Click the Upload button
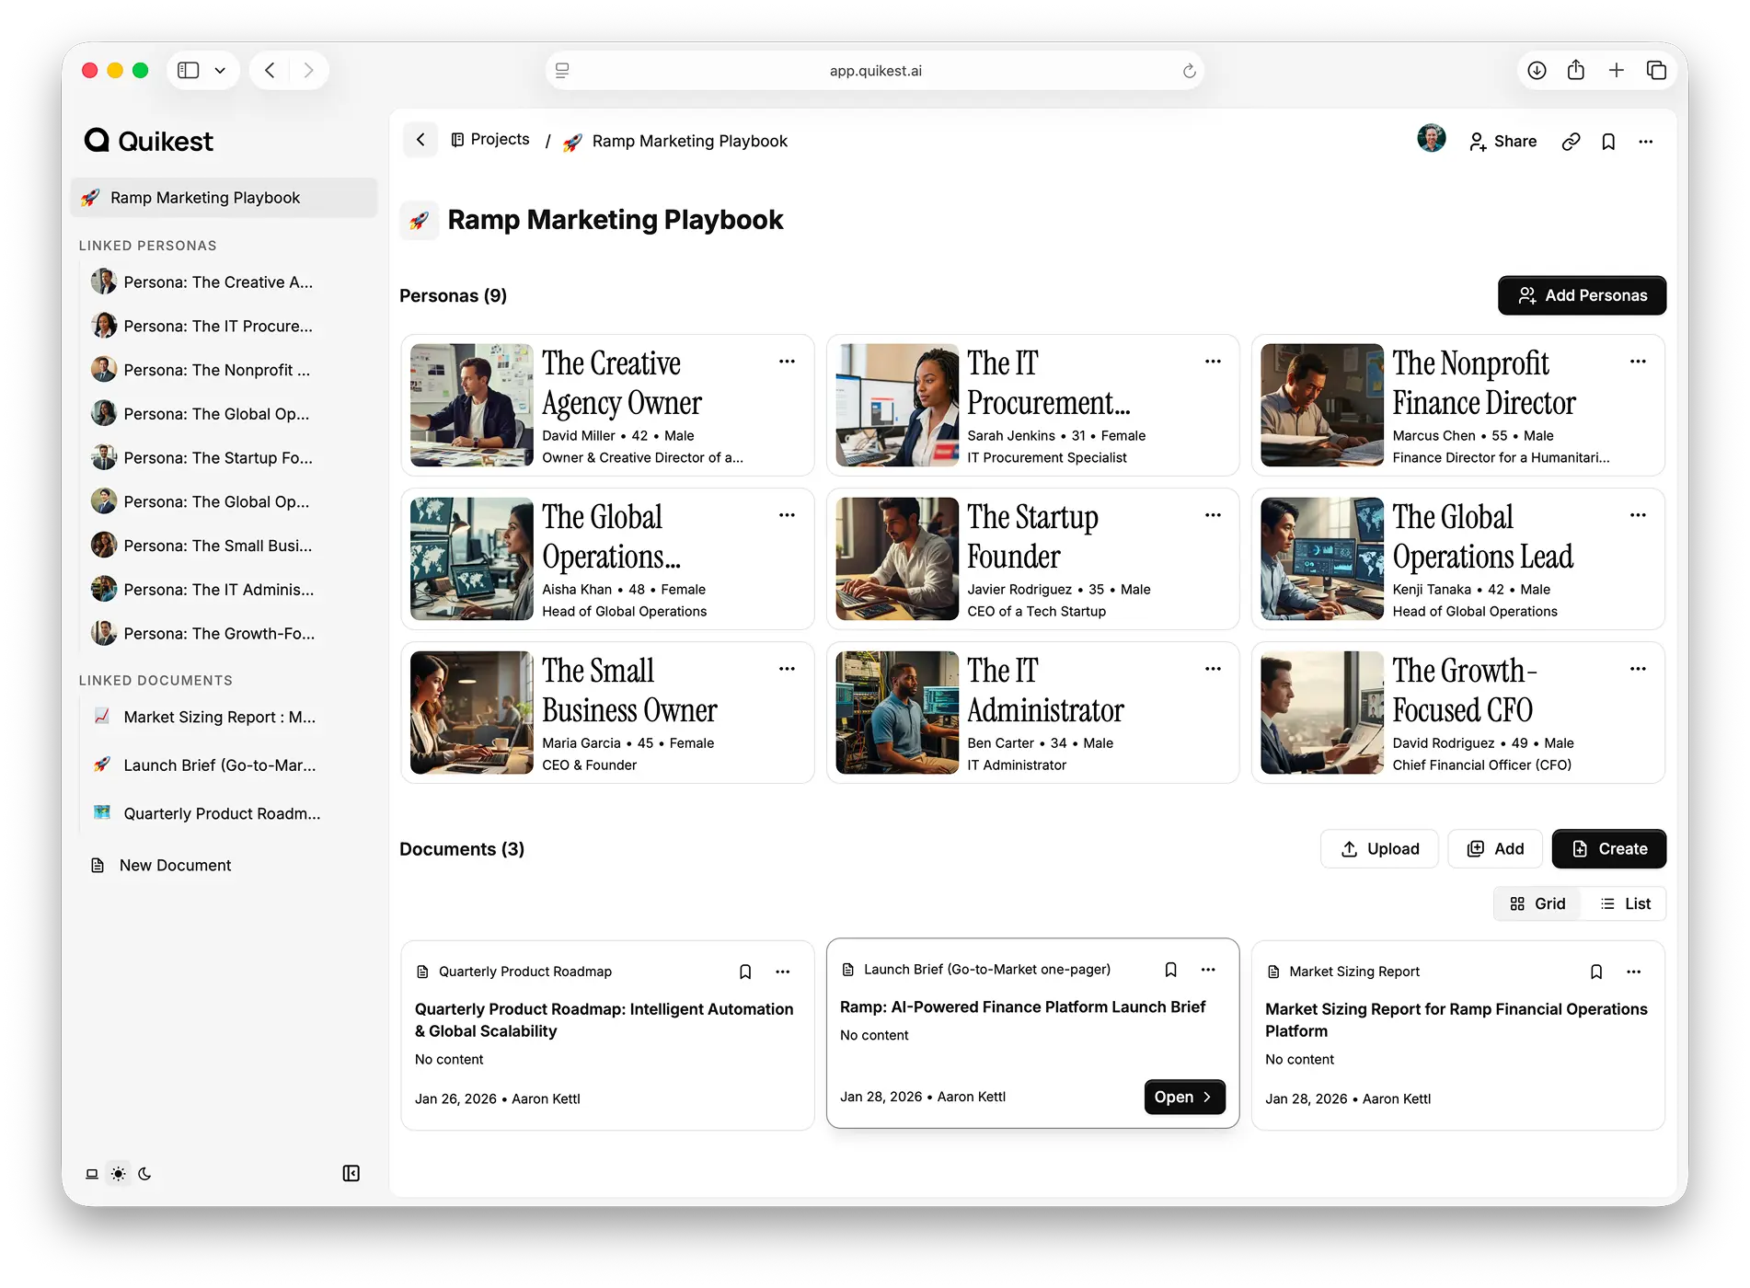Screen dimensions: 1750x1288 pos(1379,849)
